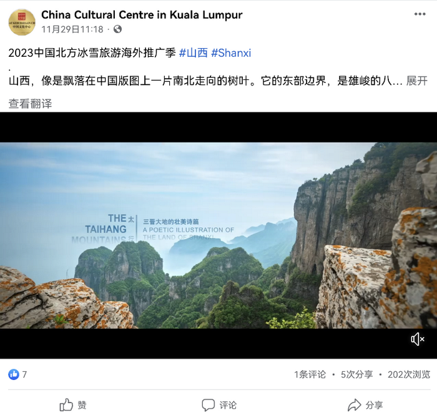View the 1条评论 comments
The width and height of the screenshot is (437, 420).
tap(310, 374)
